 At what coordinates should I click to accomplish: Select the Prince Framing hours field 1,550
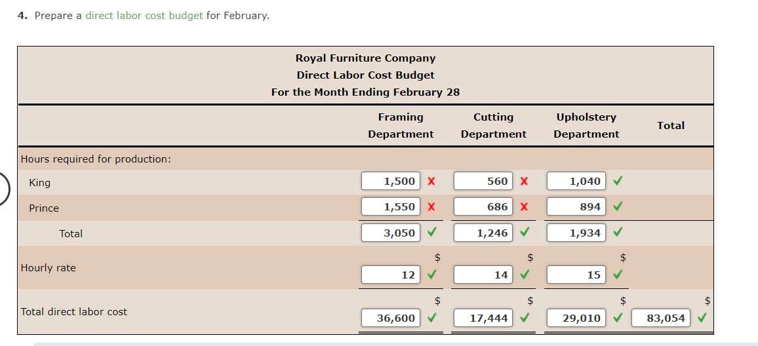[391, 206]
